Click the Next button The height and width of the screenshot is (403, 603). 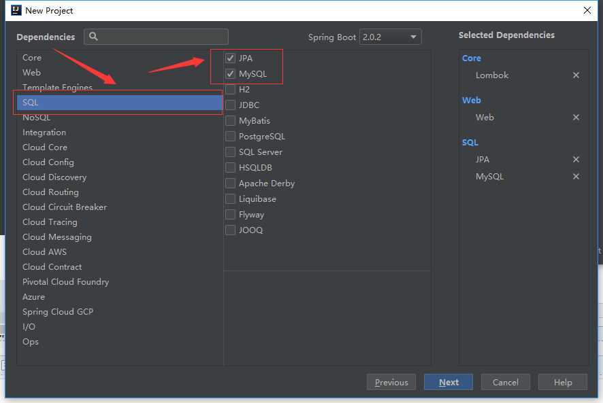[449, 382]
